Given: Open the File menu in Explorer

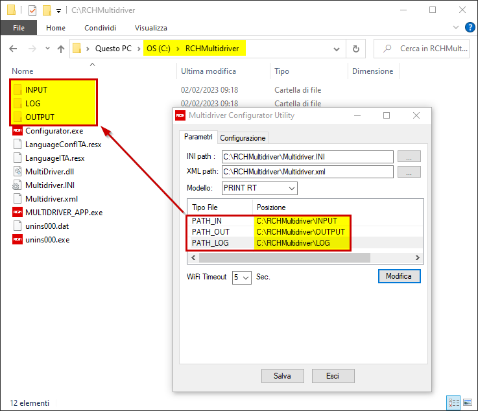Looking at the screenshot, I should [x=19, y=28].
